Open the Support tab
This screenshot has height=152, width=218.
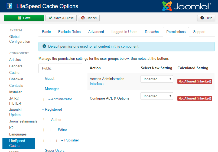pos(199,32)
